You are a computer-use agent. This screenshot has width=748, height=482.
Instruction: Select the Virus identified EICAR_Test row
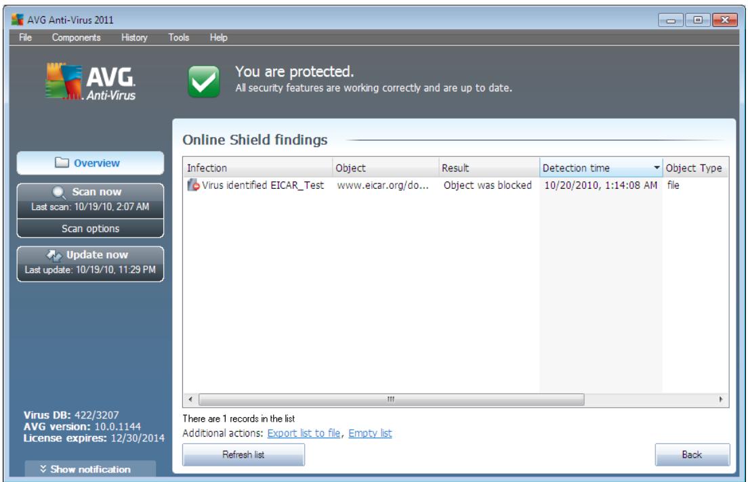[455, 185]
